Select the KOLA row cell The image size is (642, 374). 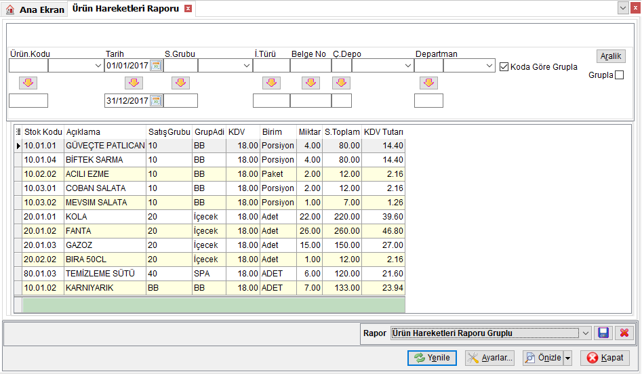pos(105,217)
